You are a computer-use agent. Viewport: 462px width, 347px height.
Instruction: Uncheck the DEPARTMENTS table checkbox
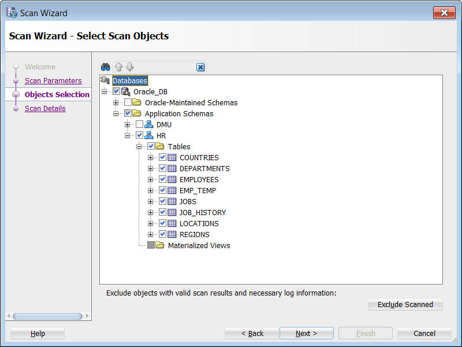pyautogui.click(x=162, y=168)
